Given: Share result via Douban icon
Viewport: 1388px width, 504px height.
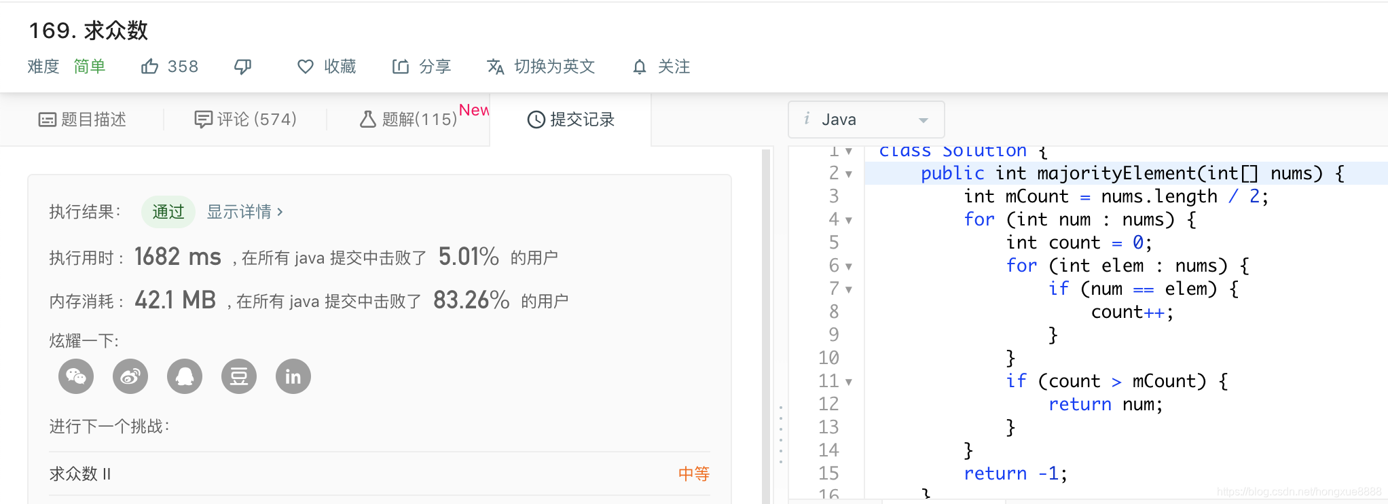Looking at the screenshot, I should point(239,376).
